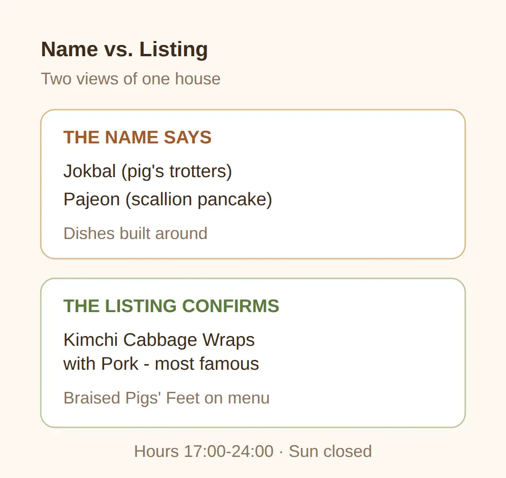Click the "most famous" phrase

point(207,364)
